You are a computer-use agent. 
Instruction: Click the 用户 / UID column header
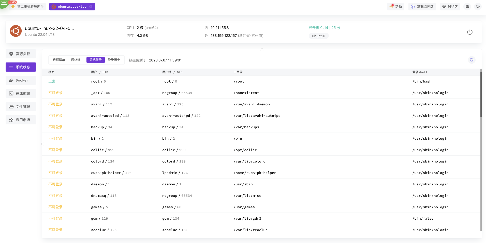click(x=99, y=72)
